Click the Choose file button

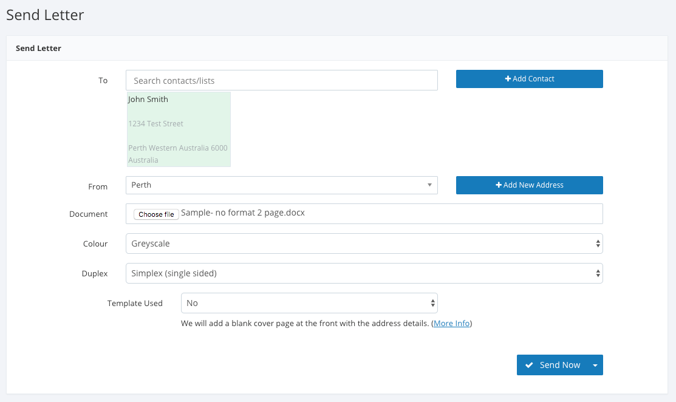(156, 214)
